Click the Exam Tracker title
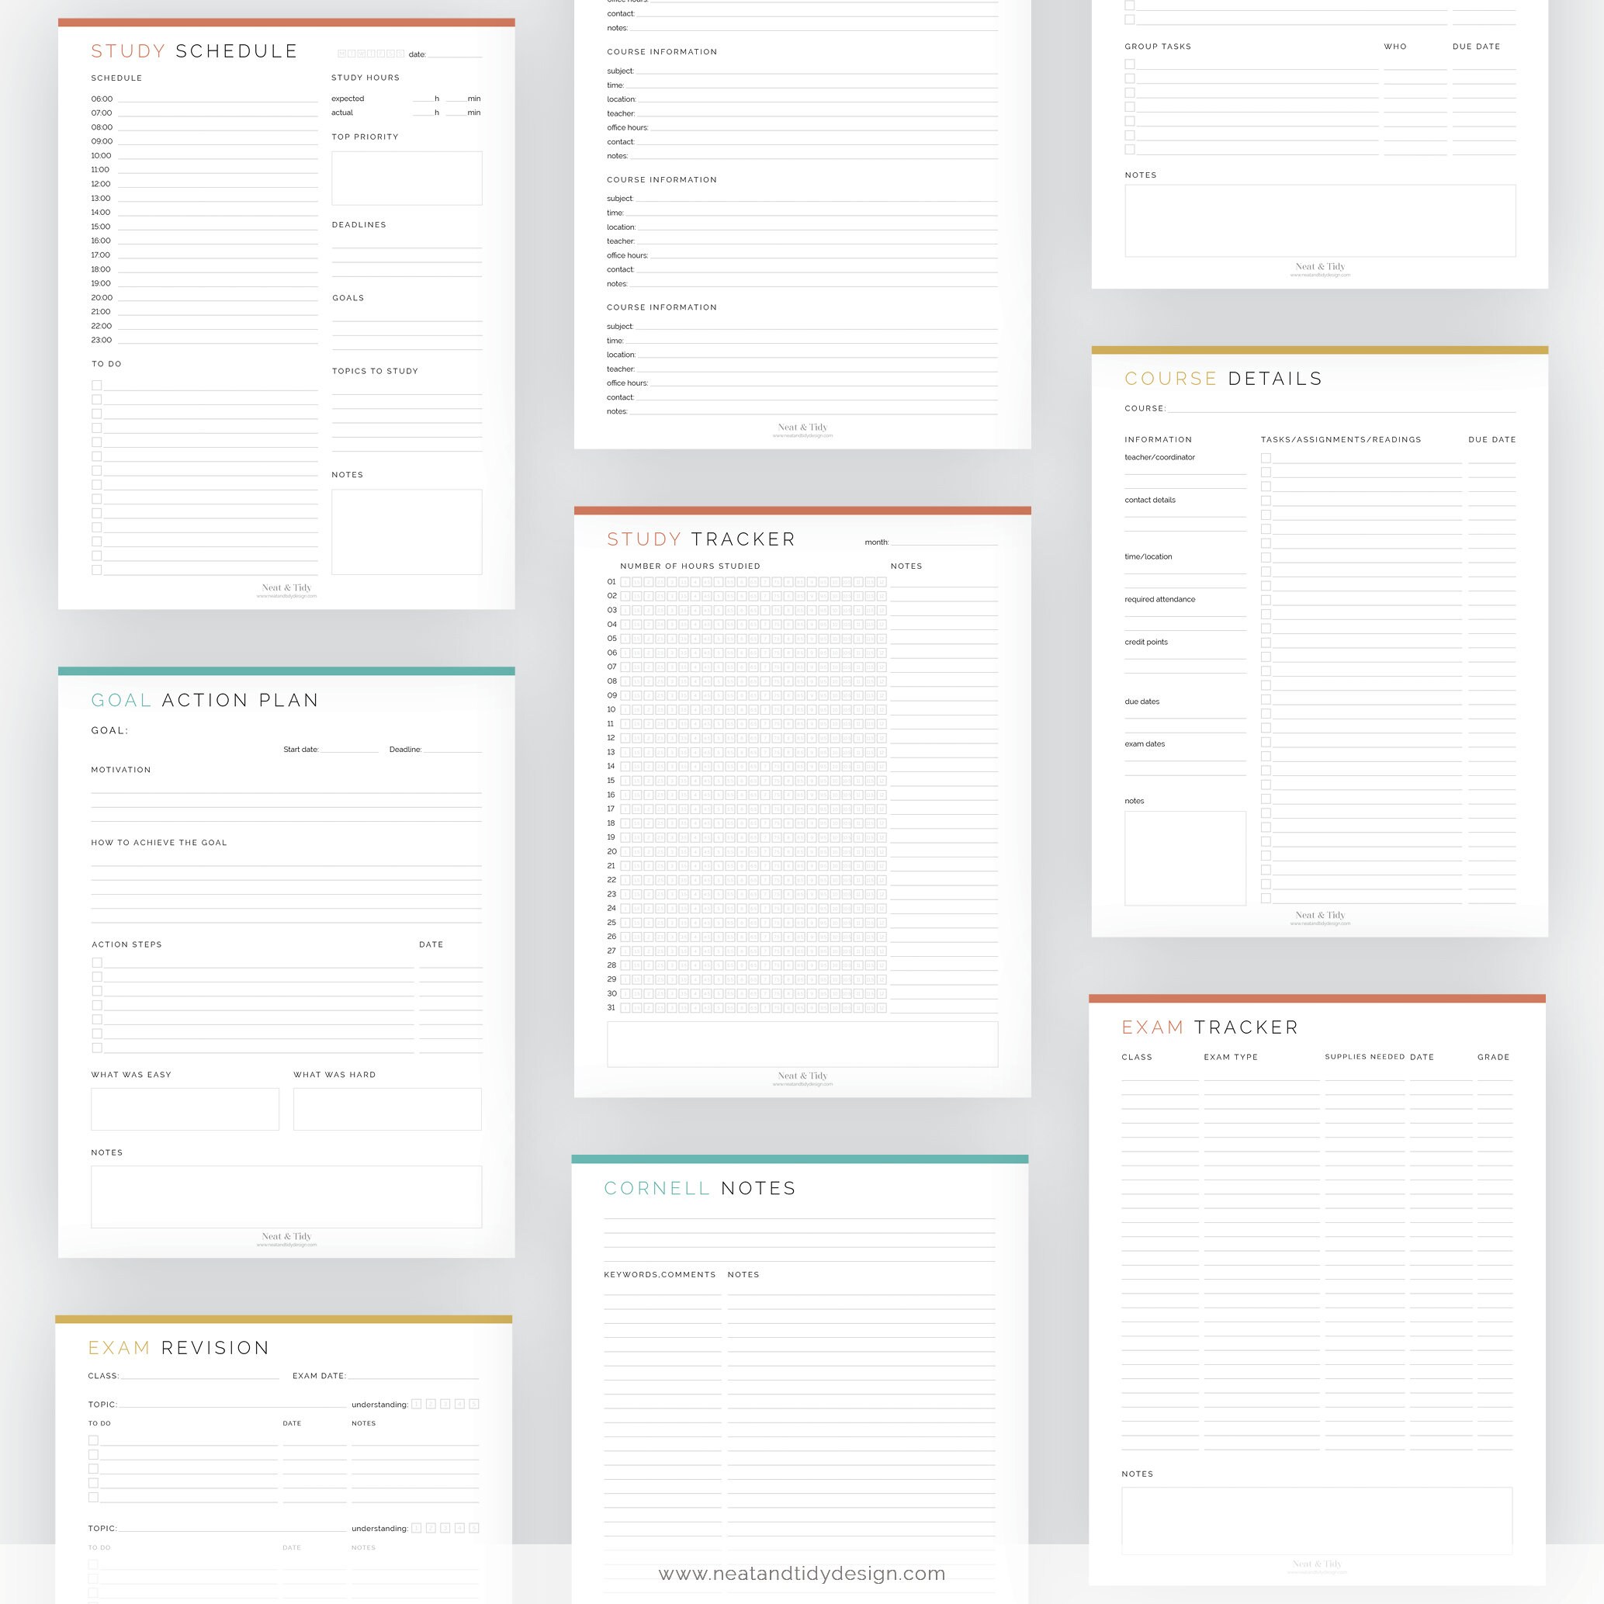Screen dimensions: 1604x1604 [x=1211, y=1027]
